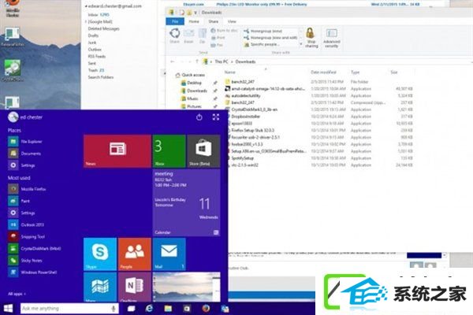Image resolution: width=473 pixels, height=315 pixels.
Task: Launch Snipping Tool from Most used
Action: pos(27,236)
